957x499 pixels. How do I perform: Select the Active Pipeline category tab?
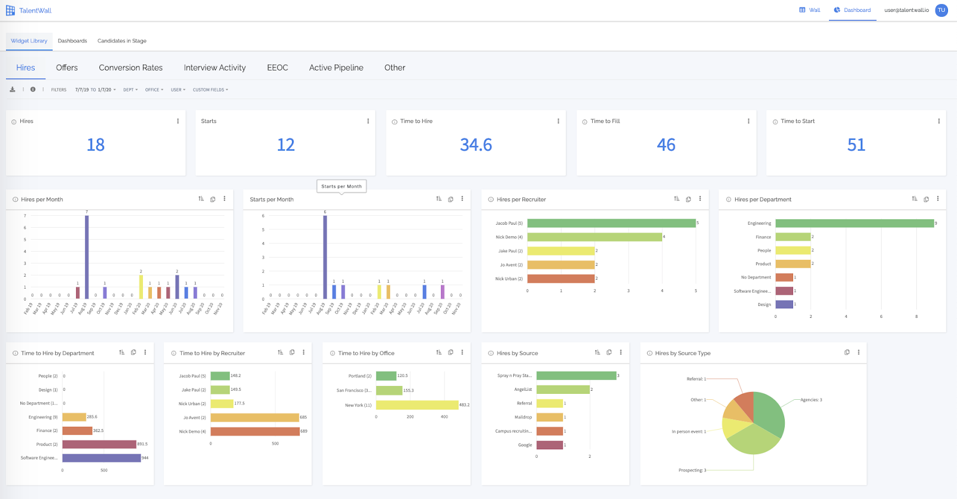[336, 68]
